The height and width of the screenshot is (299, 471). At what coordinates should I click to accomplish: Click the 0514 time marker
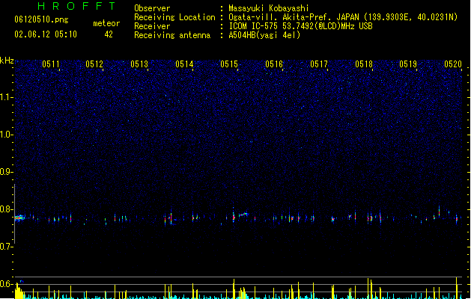click(184, 64)
